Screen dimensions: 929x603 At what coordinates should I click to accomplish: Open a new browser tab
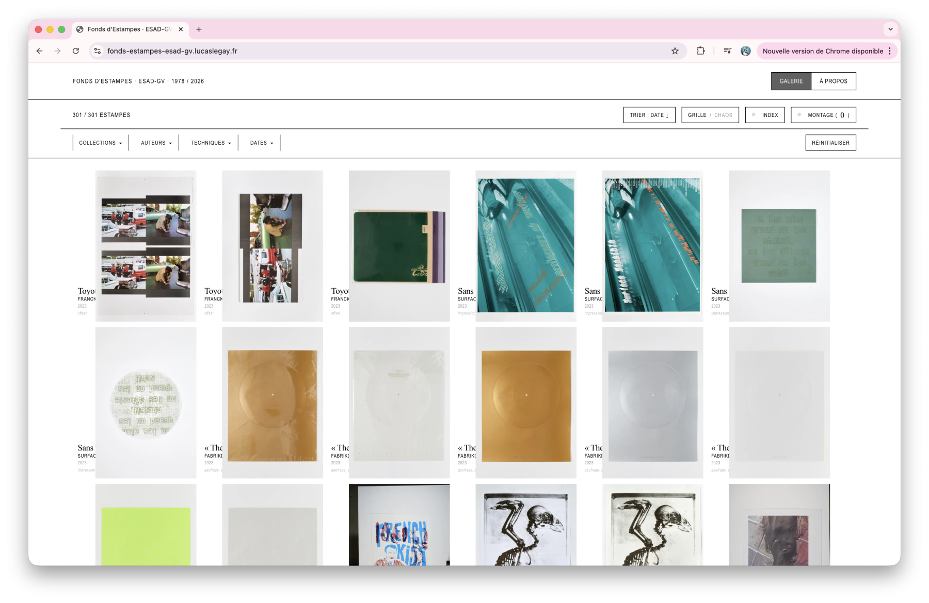[199, 29]
